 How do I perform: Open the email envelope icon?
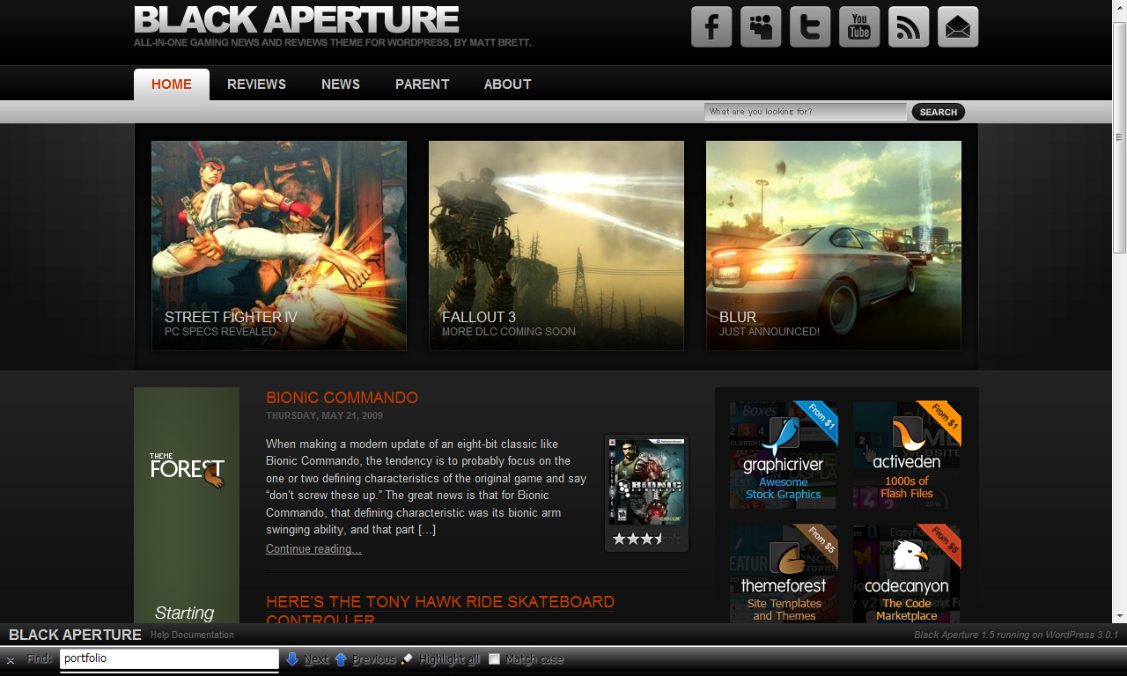coord(958,26)
